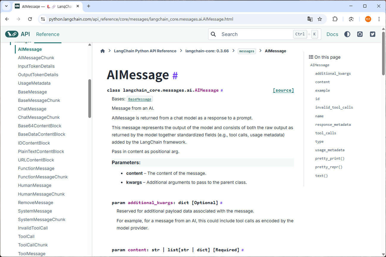This screenshot has height=257, width=386.
Task: Open ChatMessageChunk in the sidebar
Action: pos(39,118)
